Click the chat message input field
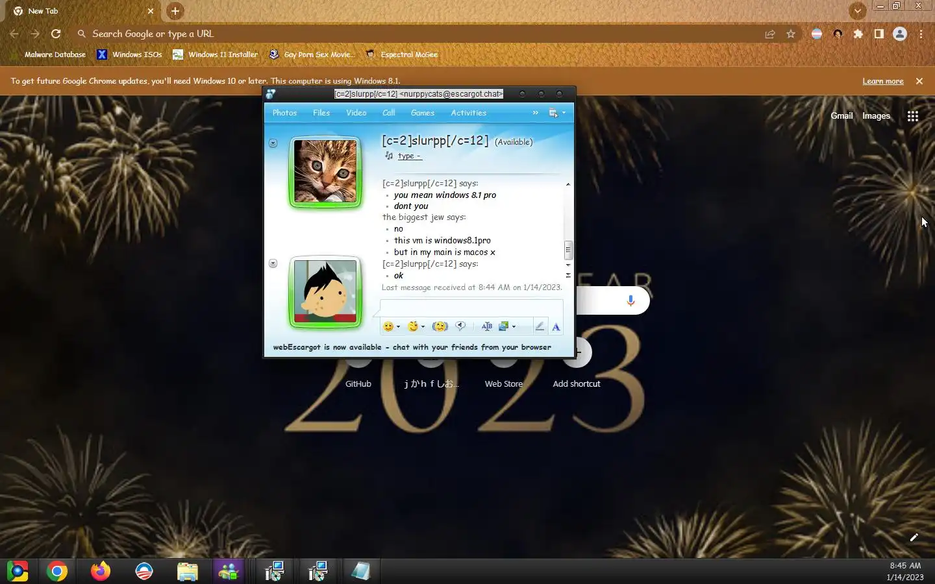 (472, 308)
